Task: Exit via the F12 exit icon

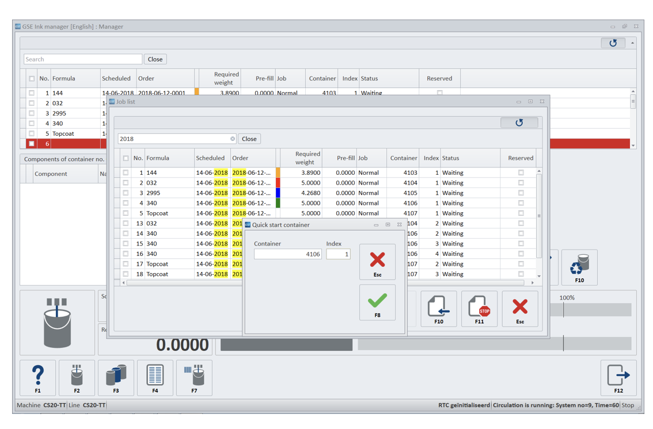Action: (x=618, y=378)
